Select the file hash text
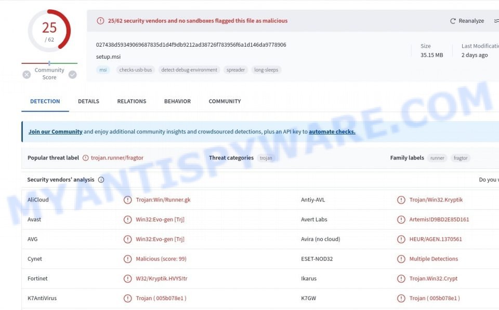The height and width of the screenshot is (310, 499). tap(191, 45)
